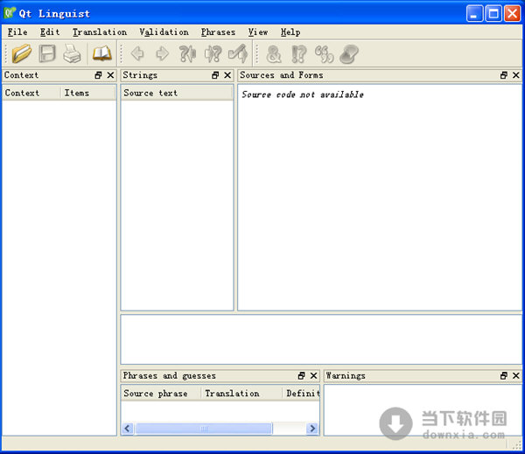Image resolution: width=525 pixels, height=454 pixels.
Task: Open the Validation menu
Action: [x=164, y=32]
